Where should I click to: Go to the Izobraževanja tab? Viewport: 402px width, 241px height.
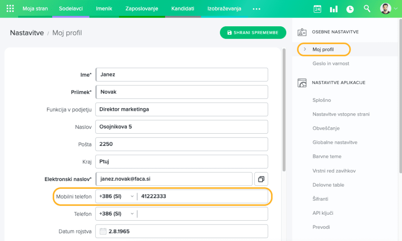tap(224, 9)
